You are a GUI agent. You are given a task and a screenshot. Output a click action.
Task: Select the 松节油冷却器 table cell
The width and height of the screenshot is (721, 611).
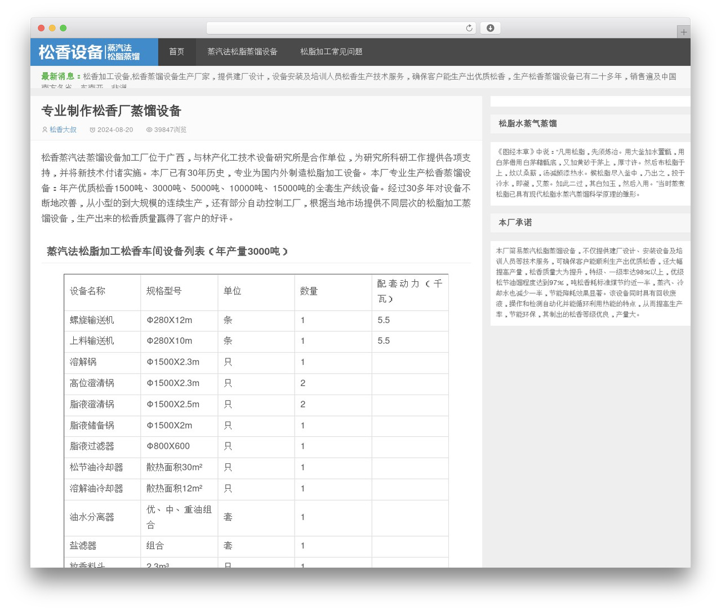click(x=103, y=468)
